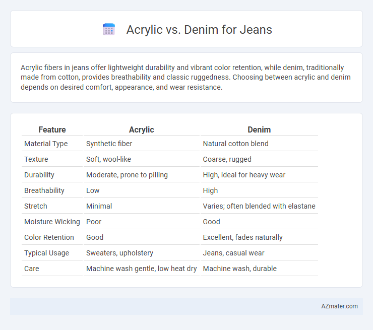The height and width of the screenshot is (330, 373).
Task: Click "Moderate, prone to pilling" cell
Action: coord(127,175)
